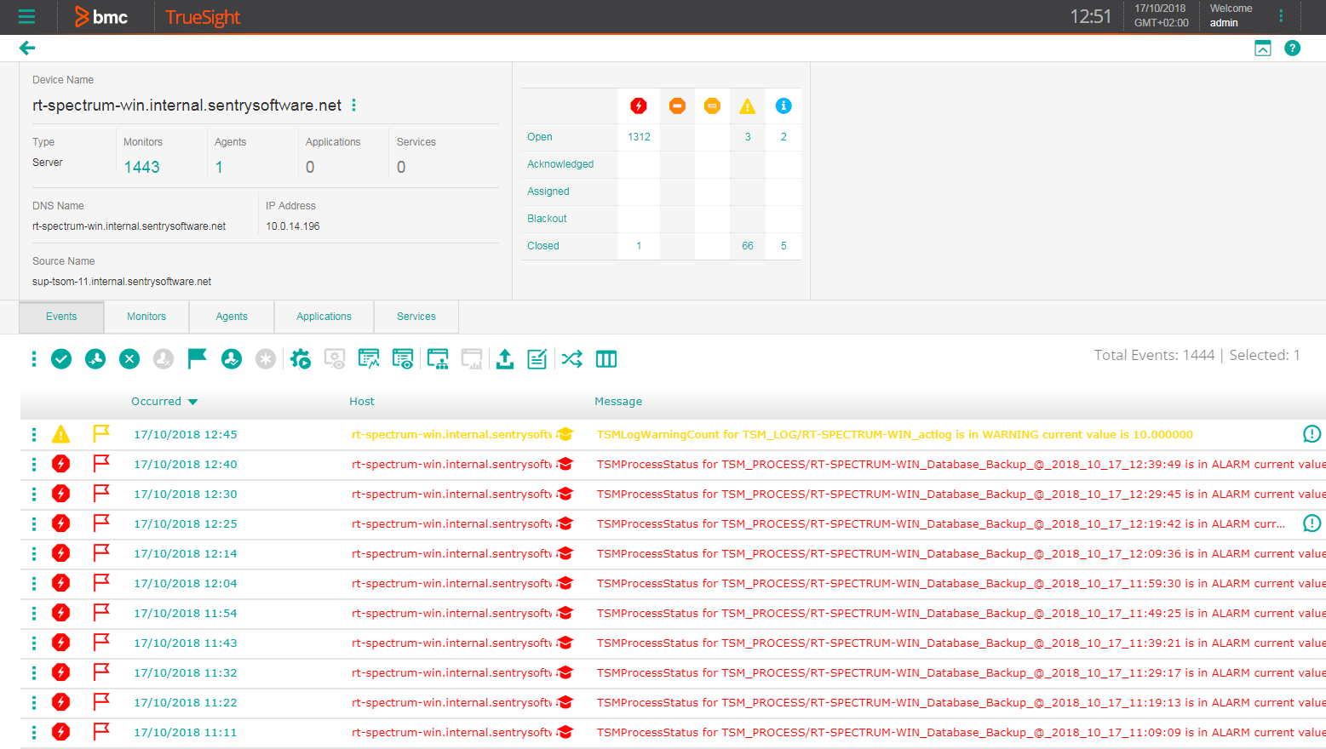Open the row actions menu for the 12:40 event

click(33, 464)
